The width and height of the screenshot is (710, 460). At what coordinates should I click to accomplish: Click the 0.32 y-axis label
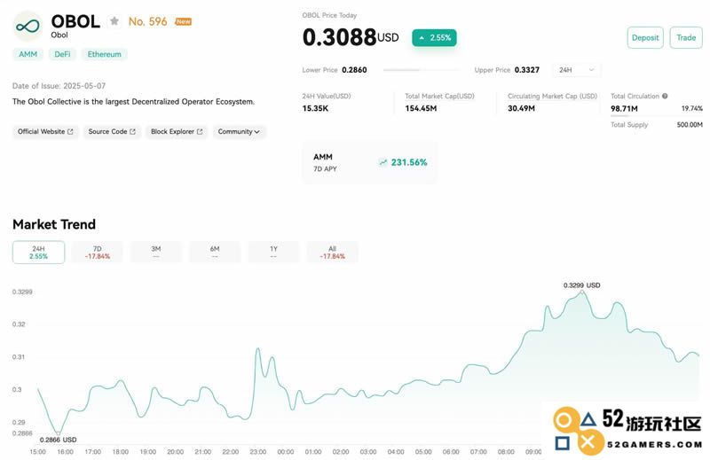click(19, 324)
